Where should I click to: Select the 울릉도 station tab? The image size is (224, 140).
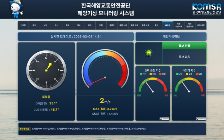point(112,25)
